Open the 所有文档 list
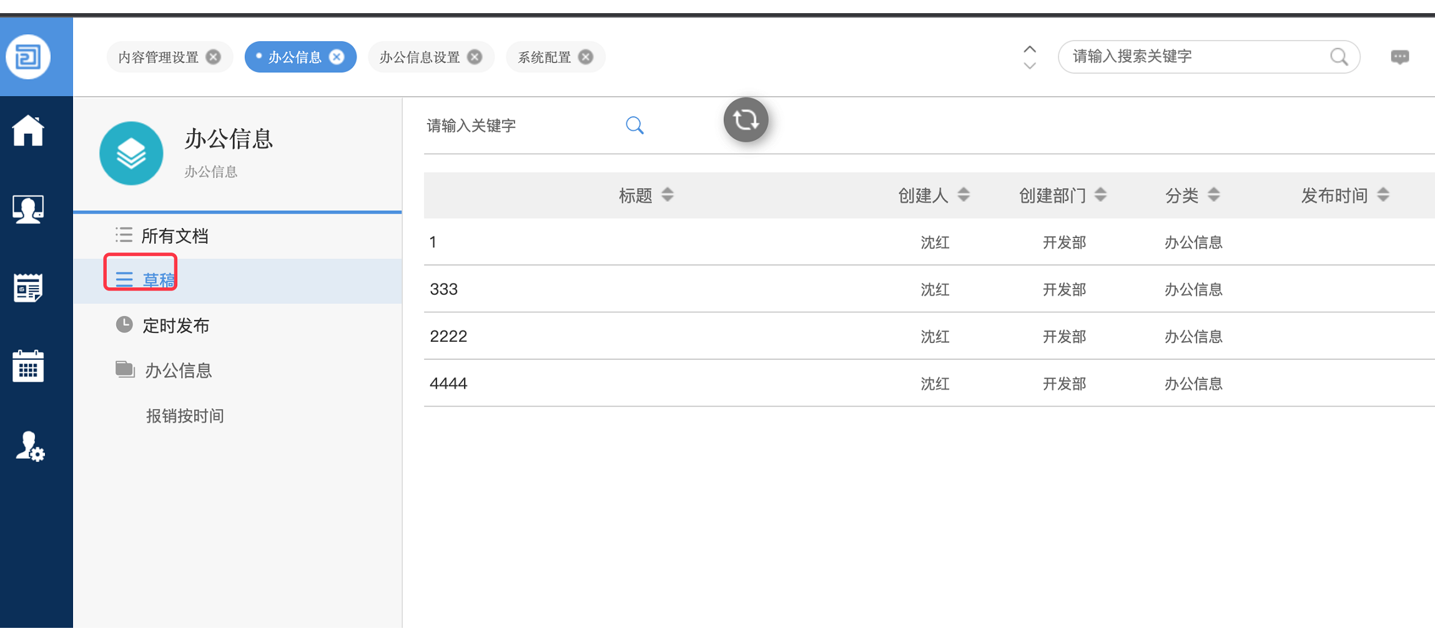Screen dimensions: 1435x631 coord(175,236)
